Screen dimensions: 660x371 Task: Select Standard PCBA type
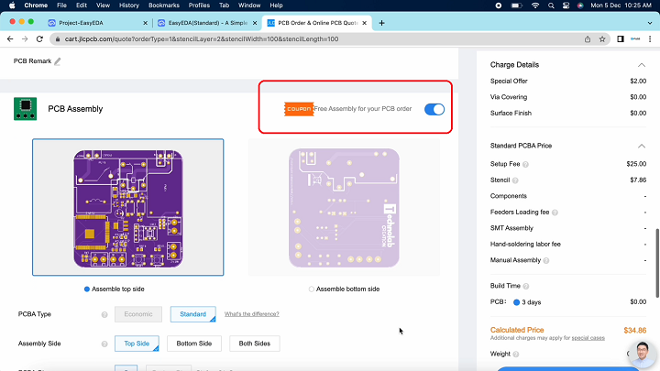[x=192, y=314]
